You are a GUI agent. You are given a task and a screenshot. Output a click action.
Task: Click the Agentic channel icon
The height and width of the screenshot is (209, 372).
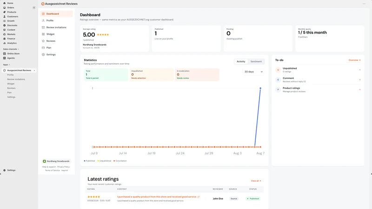(x=4, y=58)
